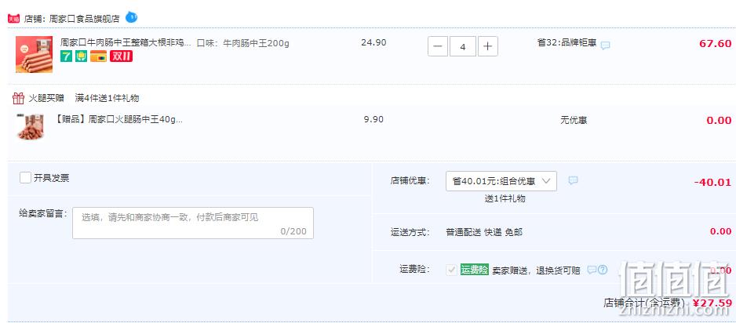Click the 67.60 subtotal price
Screen dimensions: 736x323
click(716, 44)
